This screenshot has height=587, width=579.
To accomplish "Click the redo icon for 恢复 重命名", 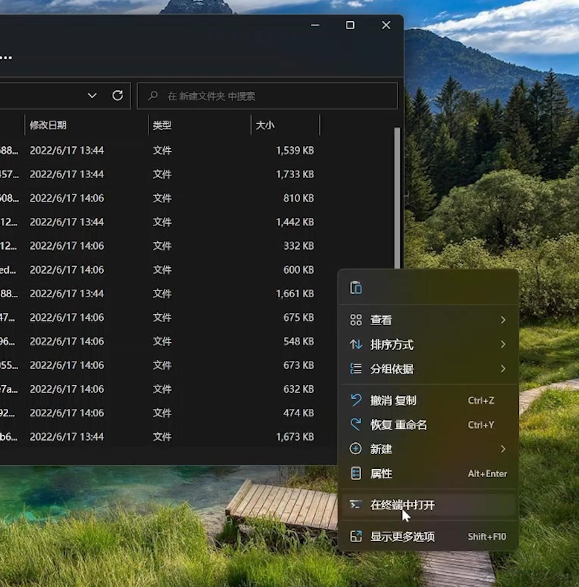I will [x=356, y=425].
